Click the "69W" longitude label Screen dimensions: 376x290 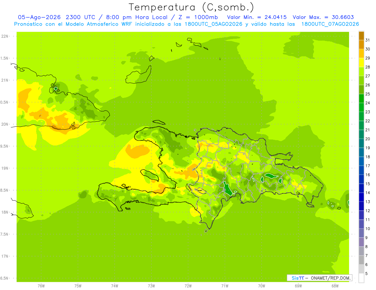[298, 286]
